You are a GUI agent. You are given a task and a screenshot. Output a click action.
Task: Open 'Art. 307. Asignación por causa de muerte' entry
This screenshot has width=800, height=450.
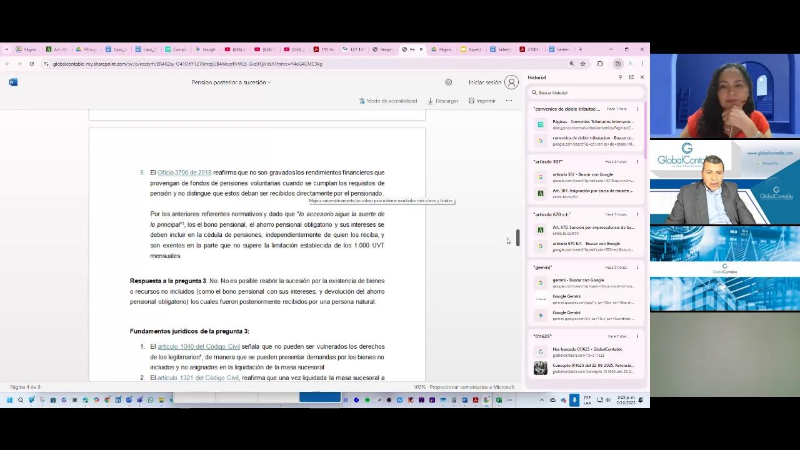tap(585, 193)
